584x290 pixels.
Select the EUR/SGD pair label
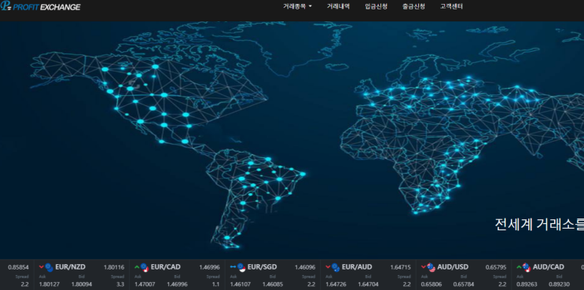263,267
